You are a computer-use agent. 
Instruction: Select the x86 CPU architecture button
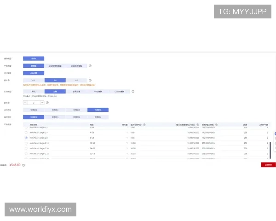coord(34,73)
